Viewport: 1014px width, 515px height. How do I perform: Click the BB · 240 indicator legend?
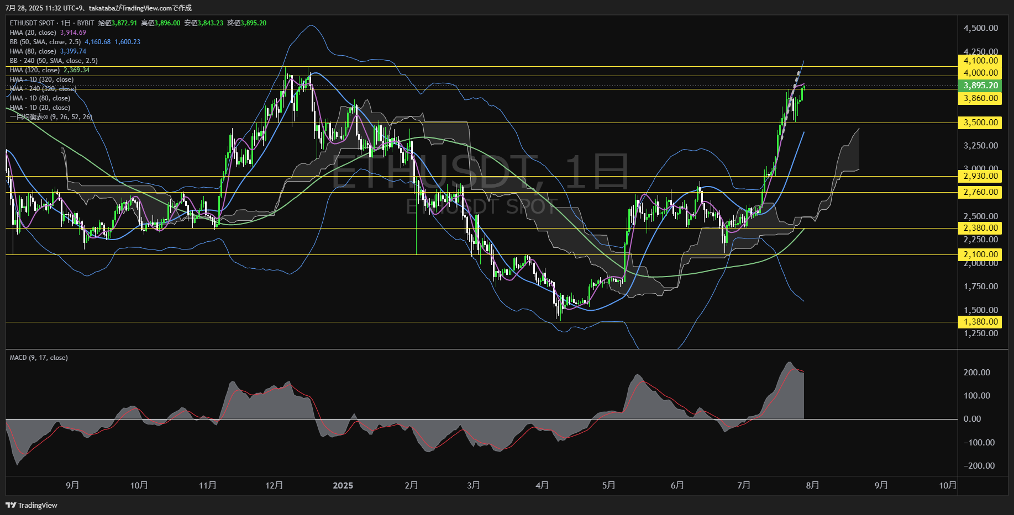pyautogui.click(x=54, y=61)
